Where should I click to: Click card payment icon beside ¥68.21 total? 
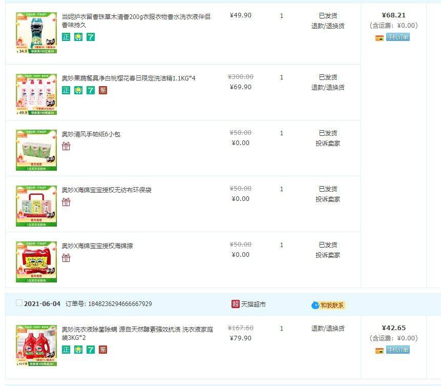(380, 38)
